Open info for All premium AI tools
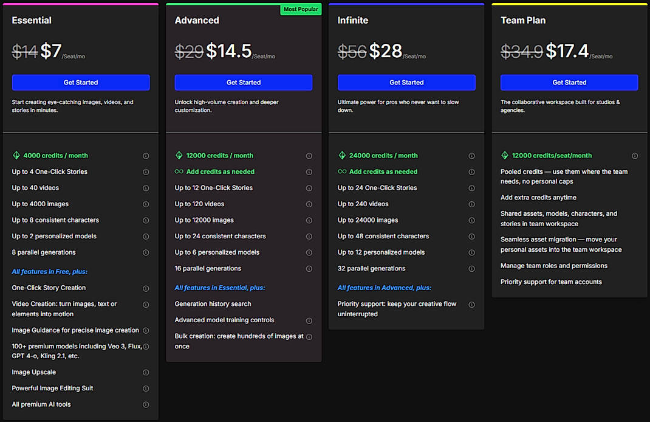Viewport: 650px width, 422px height. [x=146, y=404]
